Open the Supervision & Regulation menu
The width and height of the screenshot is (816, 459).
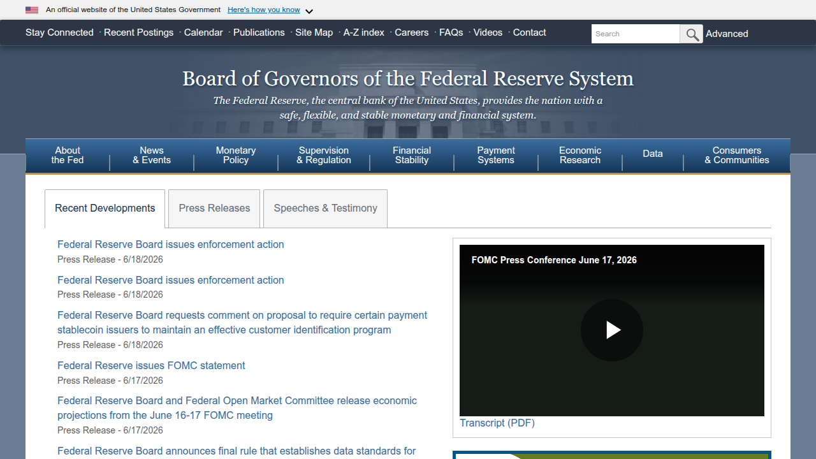[x=324, y=155]
